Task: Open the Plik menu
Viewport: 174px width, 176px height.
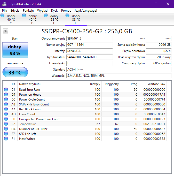Action: pos(5,11)
